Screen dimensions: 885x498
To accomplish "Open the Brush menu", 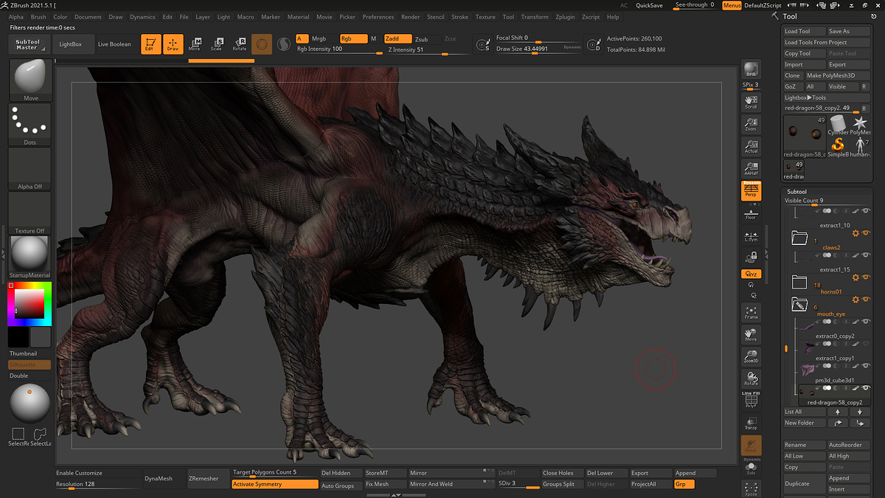I will click(x=38, y=17).
